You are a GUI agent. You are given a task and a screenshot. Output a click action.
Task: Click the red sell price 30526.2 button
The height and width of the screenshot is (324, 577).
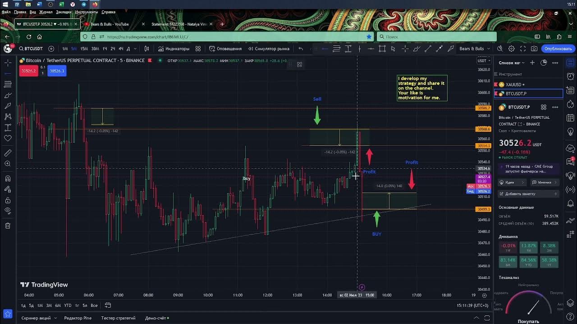(x=28, y=71)
